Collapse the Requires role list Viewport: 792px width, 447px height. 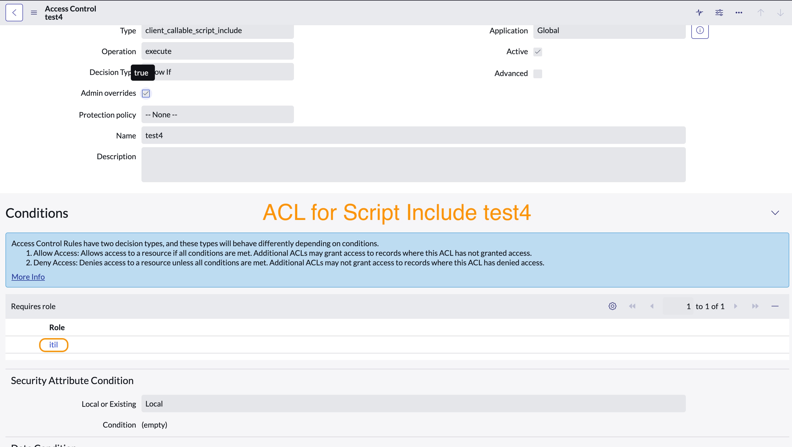(775, 306)
